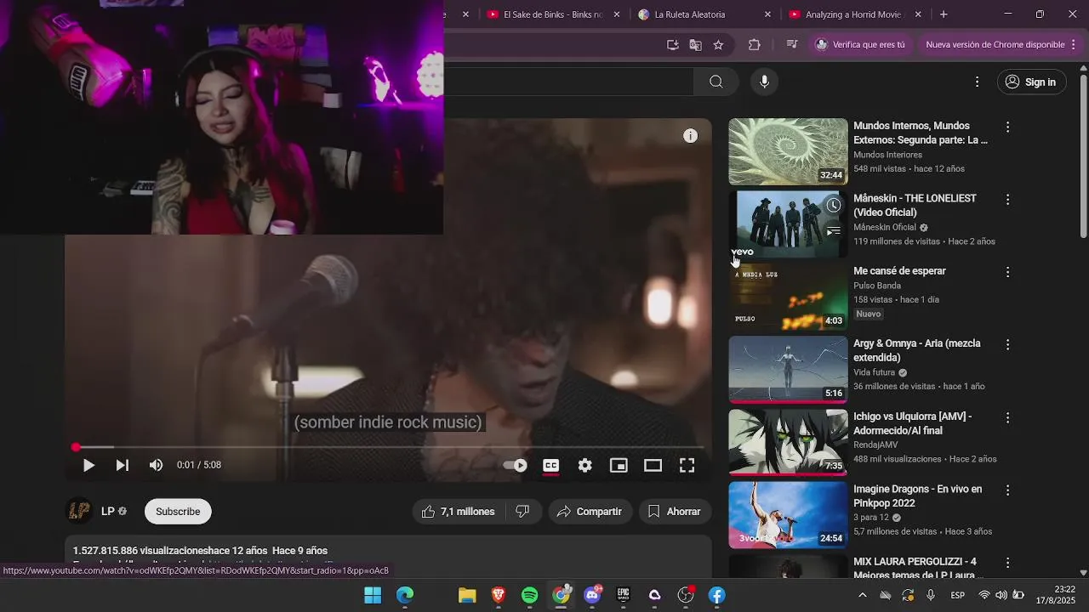Open options menu for Imagine Dragons video
The image size is (1089, 612).
(1008, 490)
